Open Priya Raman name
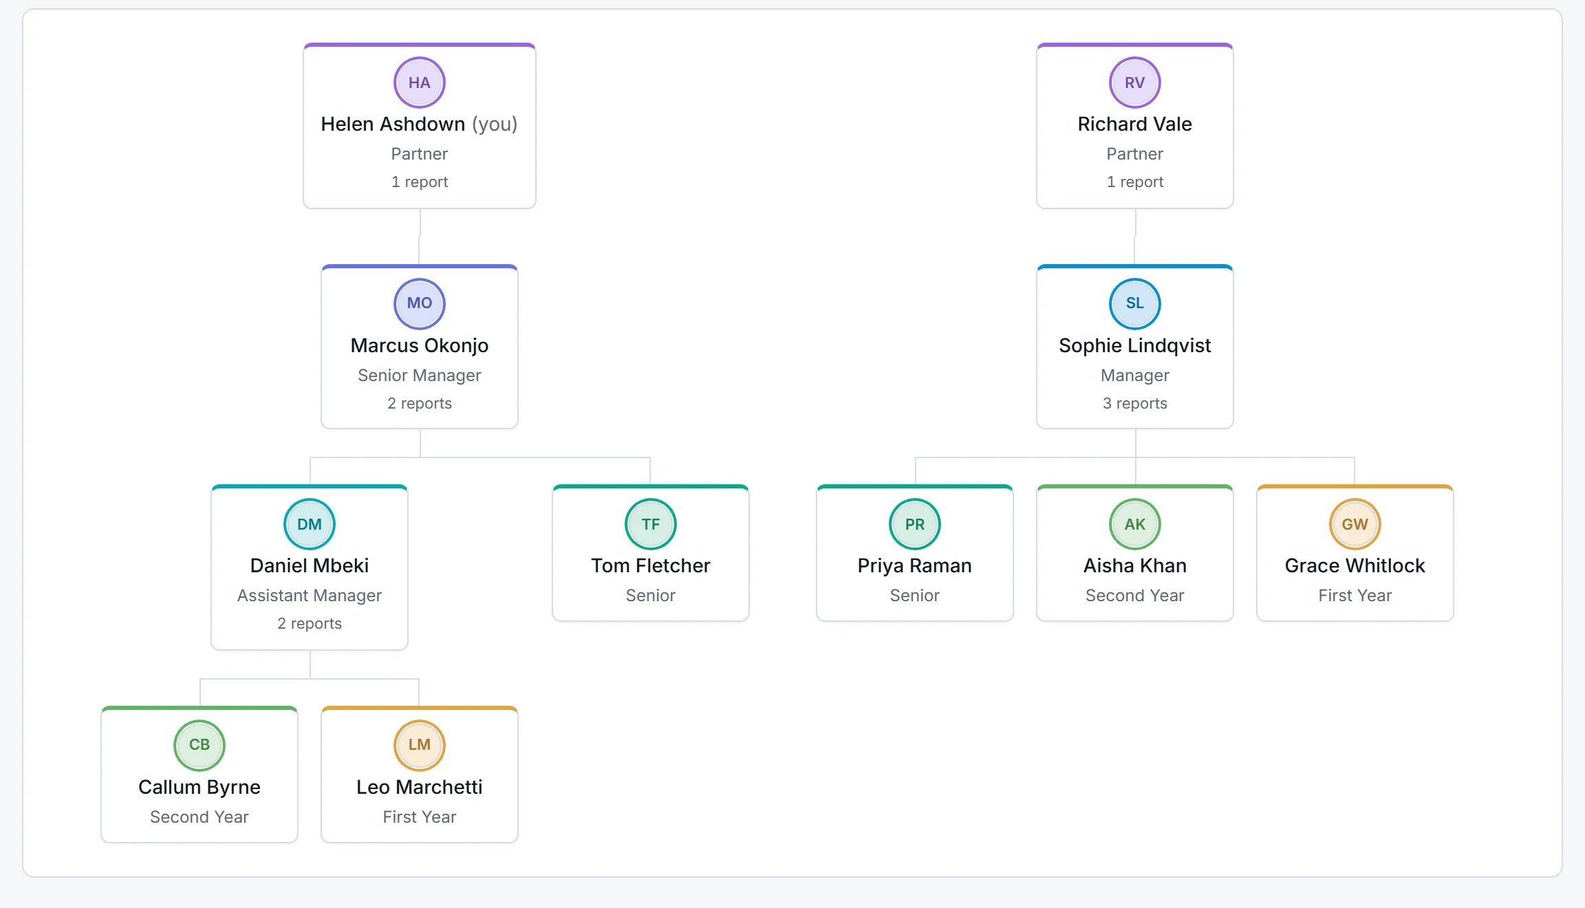The image size is (1585, 908). [915, 565]
